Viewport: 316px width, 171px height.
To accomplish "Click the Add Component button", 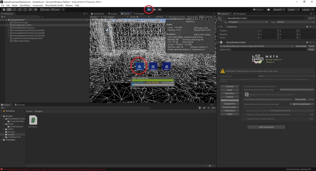I will (266, 127).
